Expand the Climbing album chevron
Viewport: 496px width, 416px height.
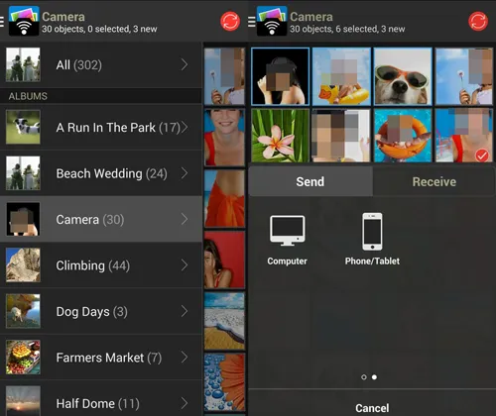(x=185, y=265)
